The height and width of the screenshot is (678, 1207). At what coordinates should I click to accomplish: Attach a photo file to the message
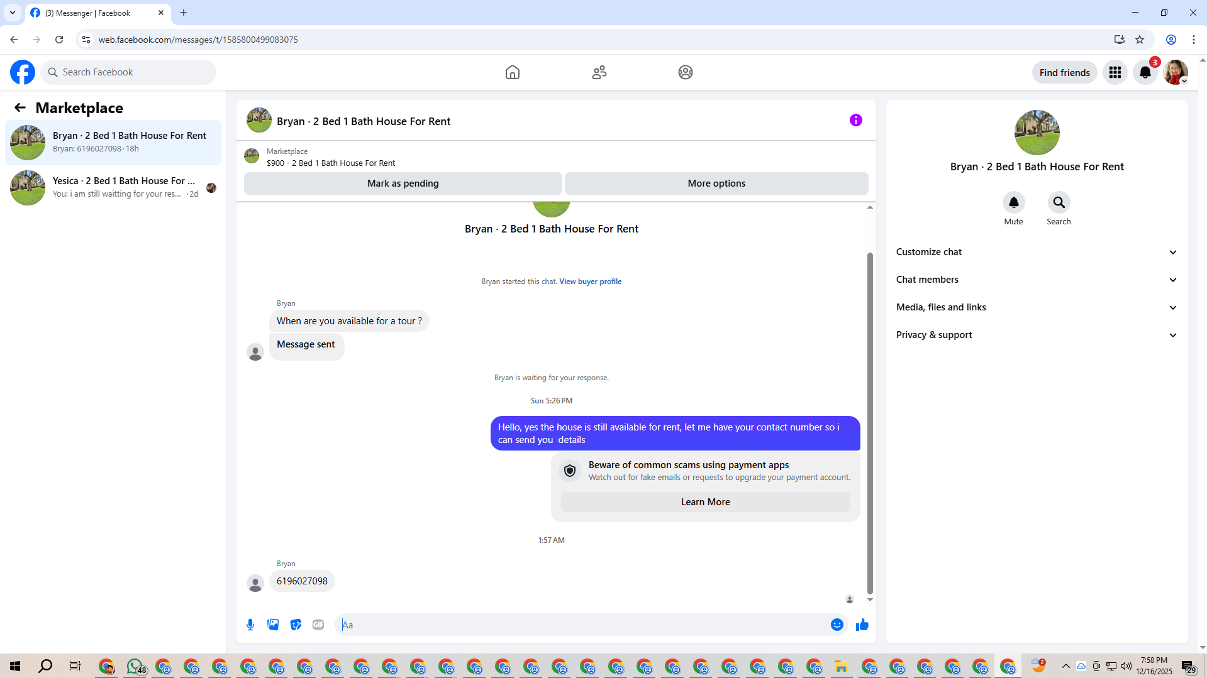coord(273,625)
